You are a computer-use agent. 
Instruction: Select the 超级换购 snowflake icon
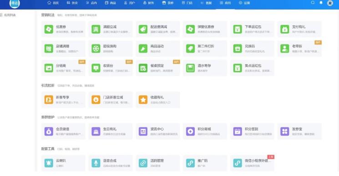[96, 49]
